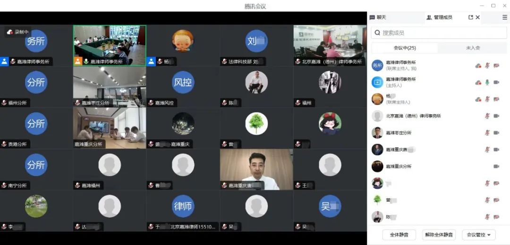The image size is (510, 245).
Task: Unmute 嘉潍律师事务所 (联席主持人, 我) microphone
Action: pos(487,66)
